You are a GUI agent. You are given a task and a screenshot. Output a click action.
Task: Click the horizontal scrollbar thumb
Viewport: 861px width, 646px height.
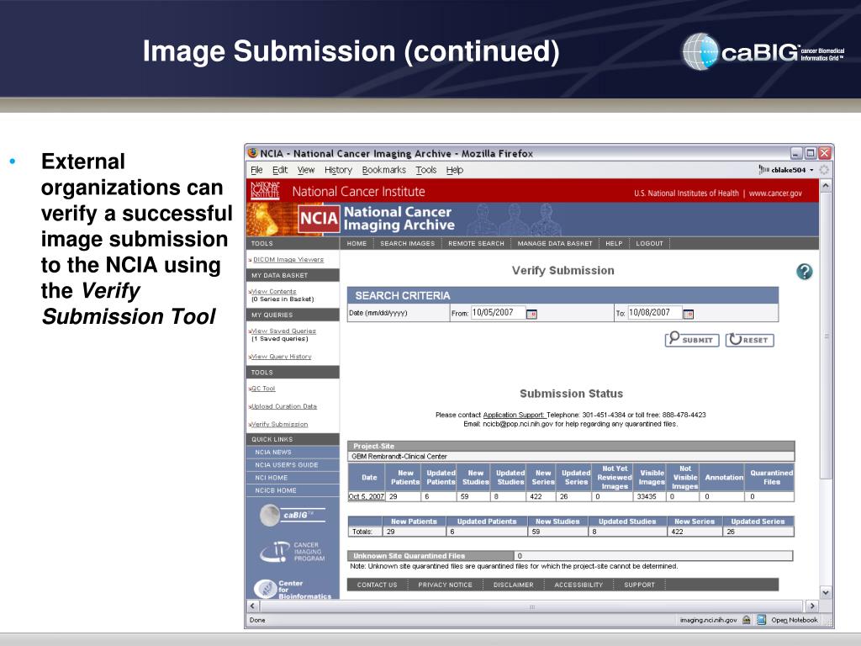point(531,606)
